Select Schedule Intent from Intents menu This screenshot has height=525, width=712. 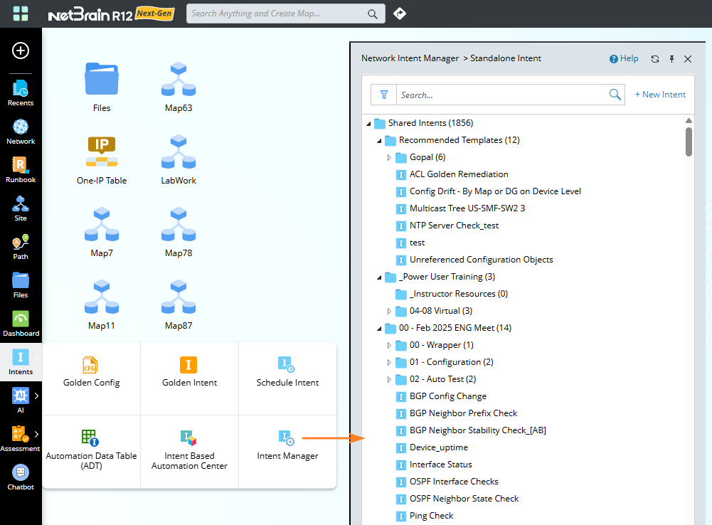pyautogui.click(x=287, y=372)
